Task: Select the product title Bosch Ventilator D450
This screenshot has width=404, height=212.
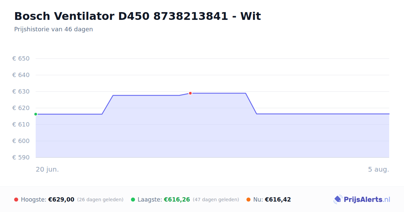Action: (x=137, y=16)
